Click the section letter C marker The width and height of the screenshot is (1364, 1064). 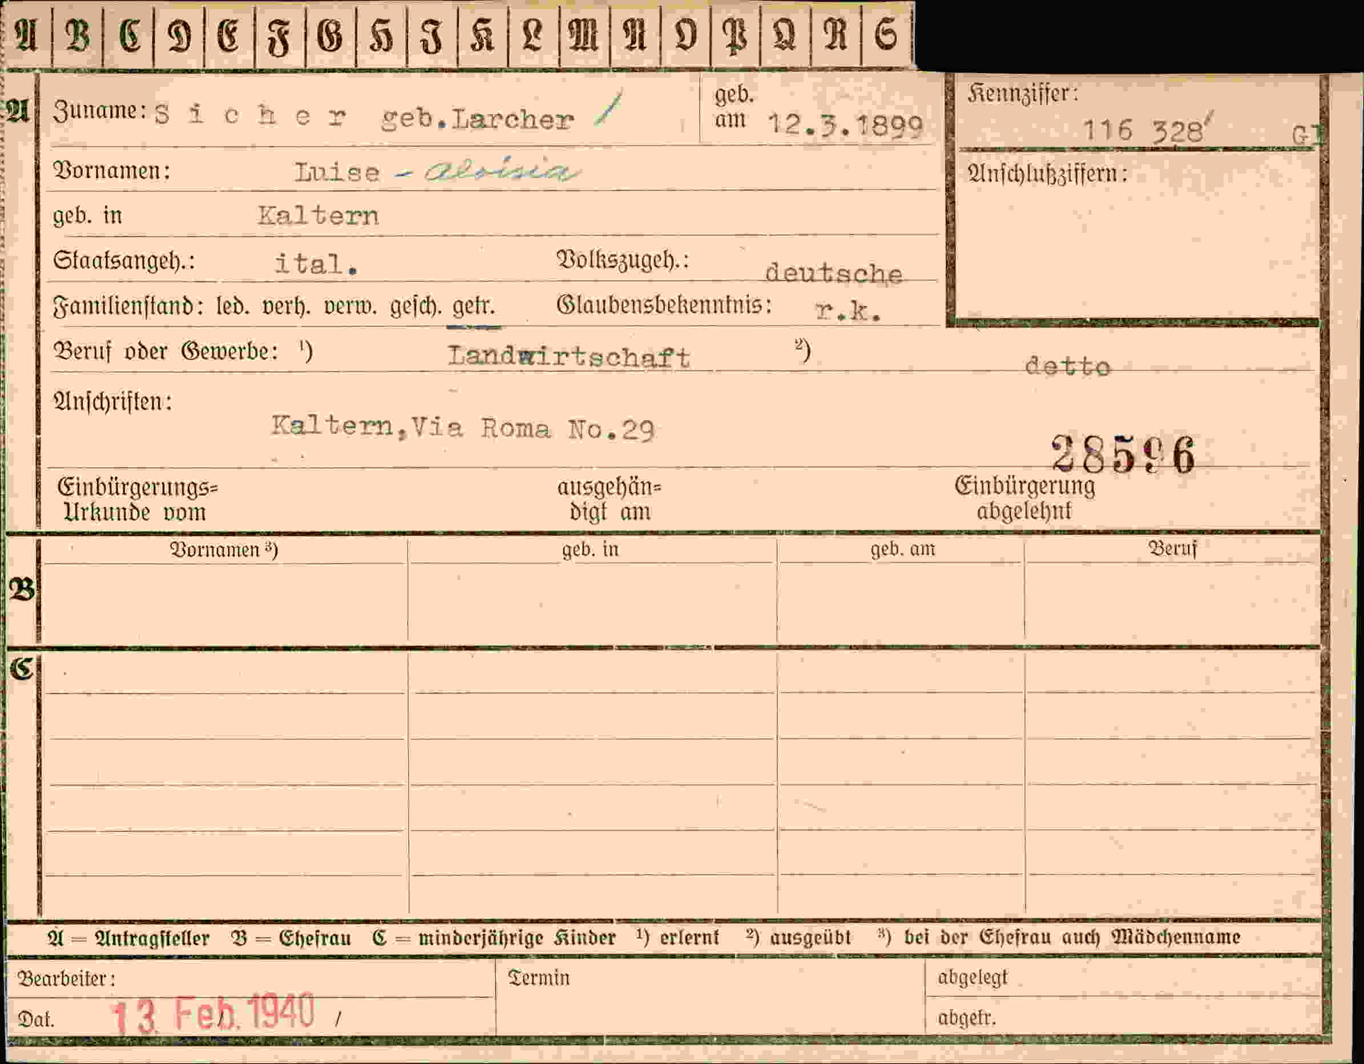click(21, 669)
